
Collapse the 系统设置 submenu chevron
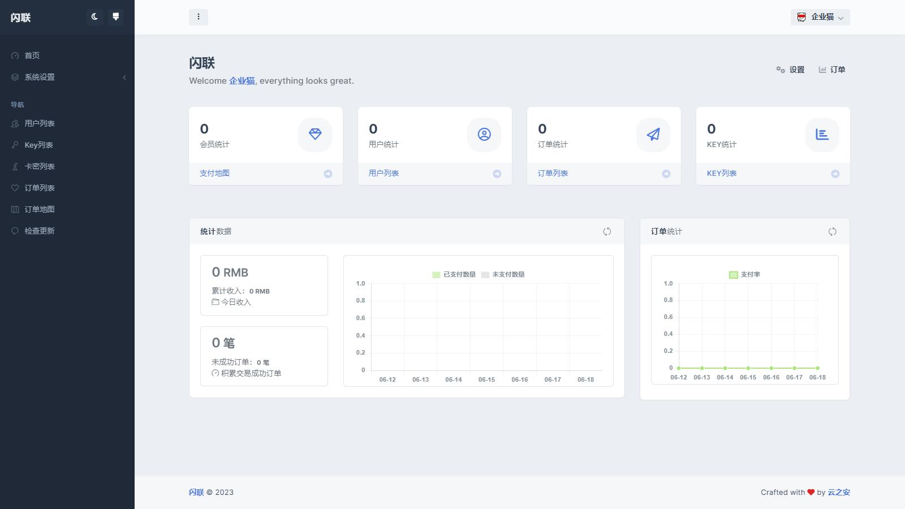[x=124, y=77]
